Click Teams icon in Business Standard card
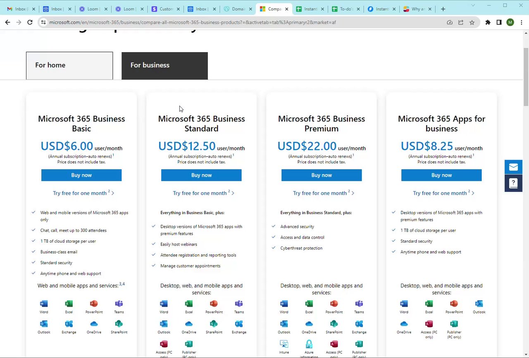Image resolution: width=529 pixels, height=358 pixels. [x=239, y=304]
